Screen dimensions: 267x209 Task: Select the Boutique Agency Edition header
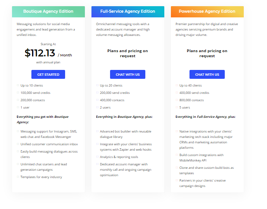click(48, 12)
